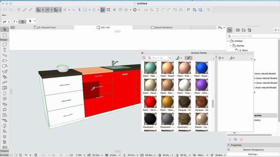
Task: Pick the Parquet - 02 surface
Action: [x=202, y=104]
